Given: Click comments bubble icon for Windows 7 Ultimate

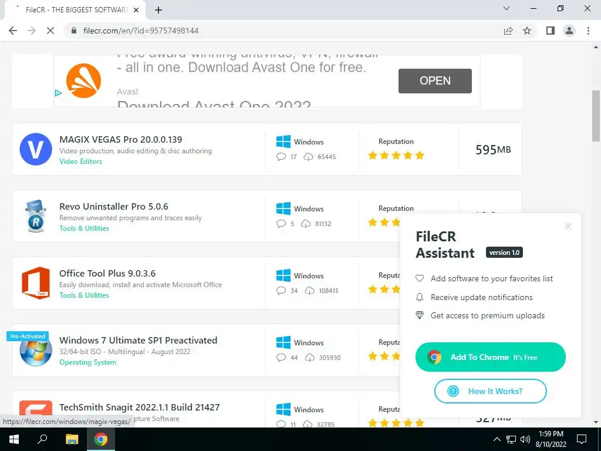Looking at the screenshot, I should pyautogui.click(x=281, y=358).
